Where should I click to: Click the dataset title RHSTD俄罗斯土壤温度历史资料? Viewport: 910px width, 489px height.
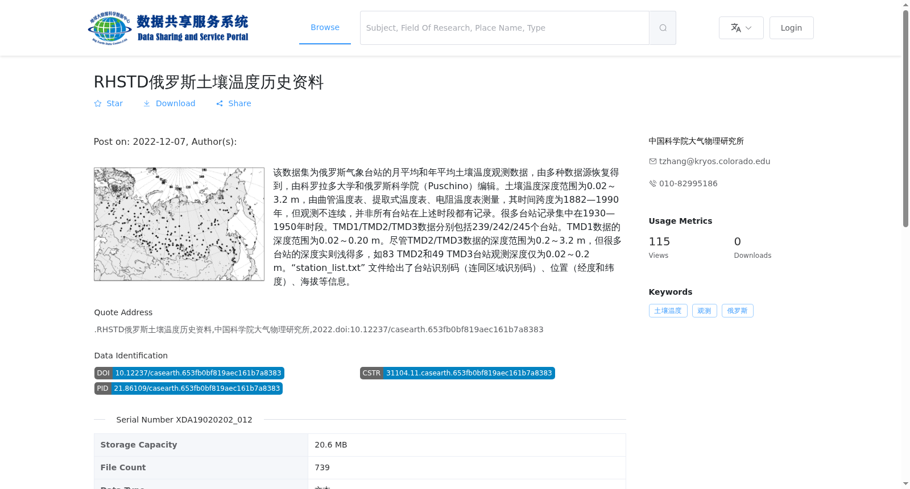point(209,82)
